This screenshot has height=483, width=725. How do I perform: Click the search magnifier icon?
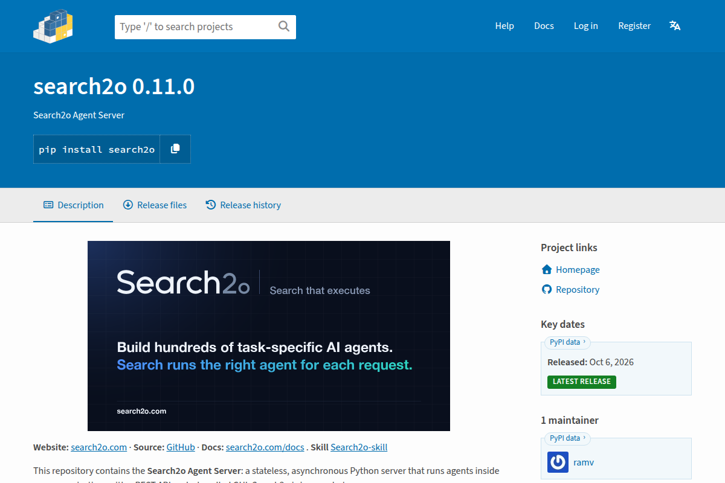(284, 27)
